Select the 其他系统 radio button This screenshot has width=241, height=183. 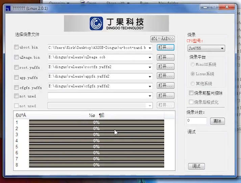click(192, 84)
